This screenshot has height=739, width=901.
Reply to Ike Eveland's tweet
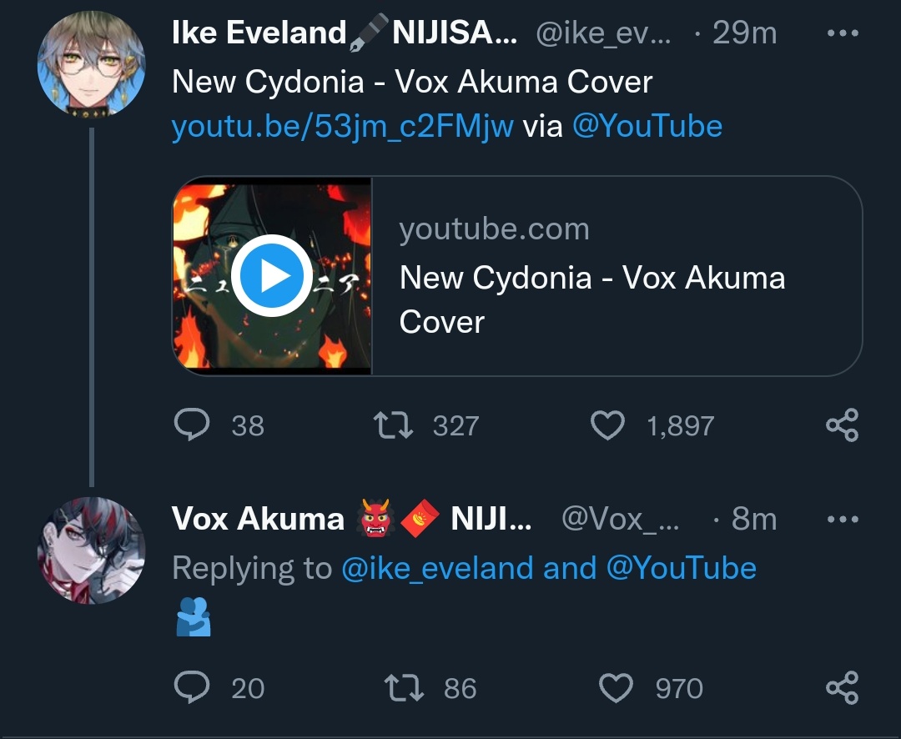click(192, 425)
